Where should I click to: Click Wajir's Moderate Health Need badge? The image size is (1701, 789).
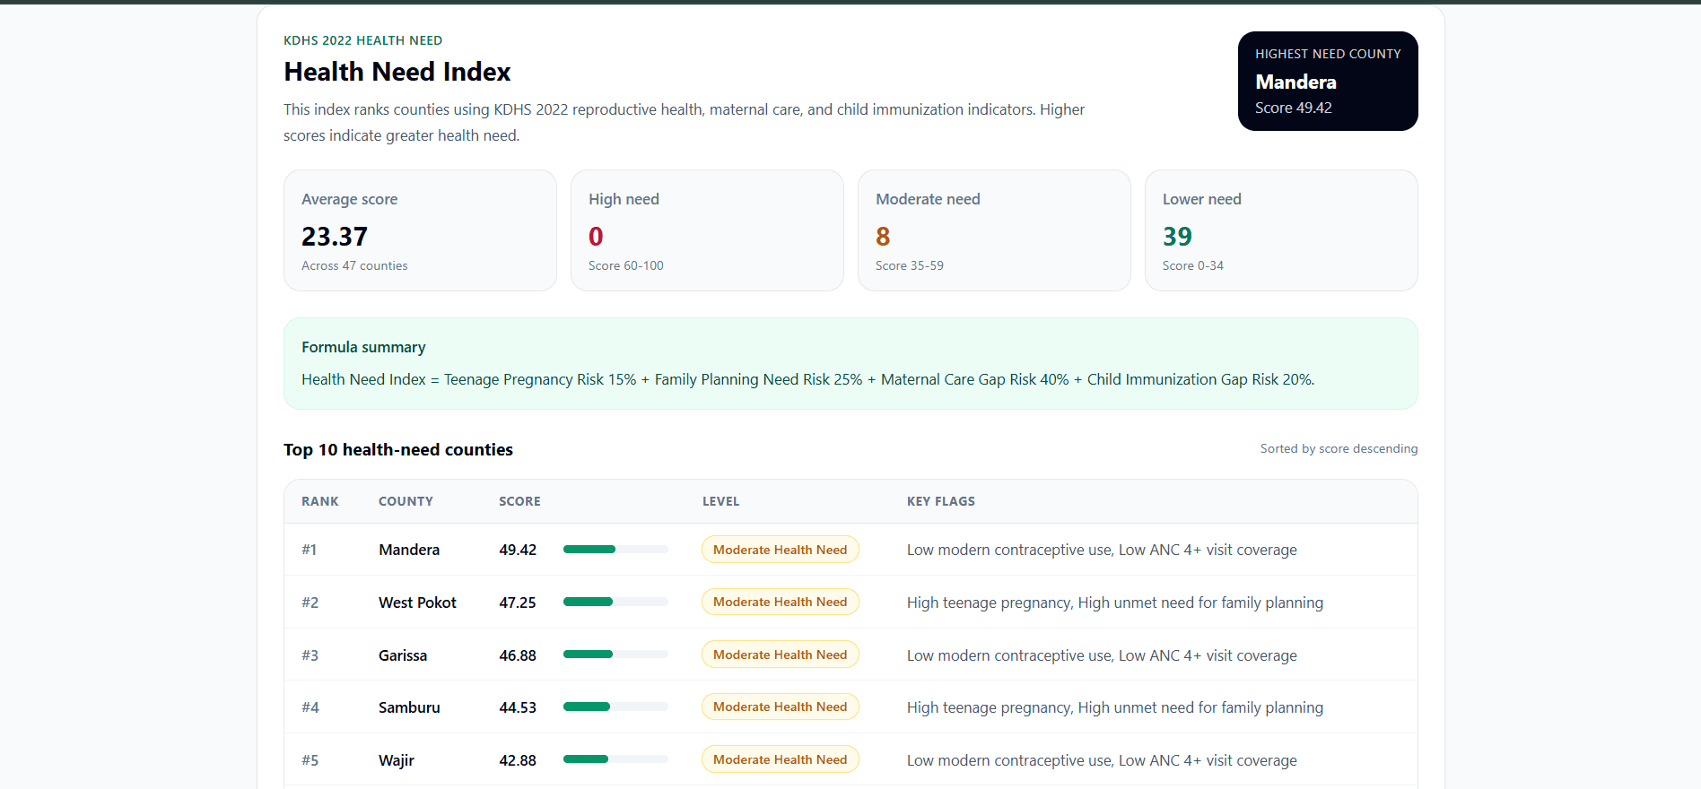point(781,759)
